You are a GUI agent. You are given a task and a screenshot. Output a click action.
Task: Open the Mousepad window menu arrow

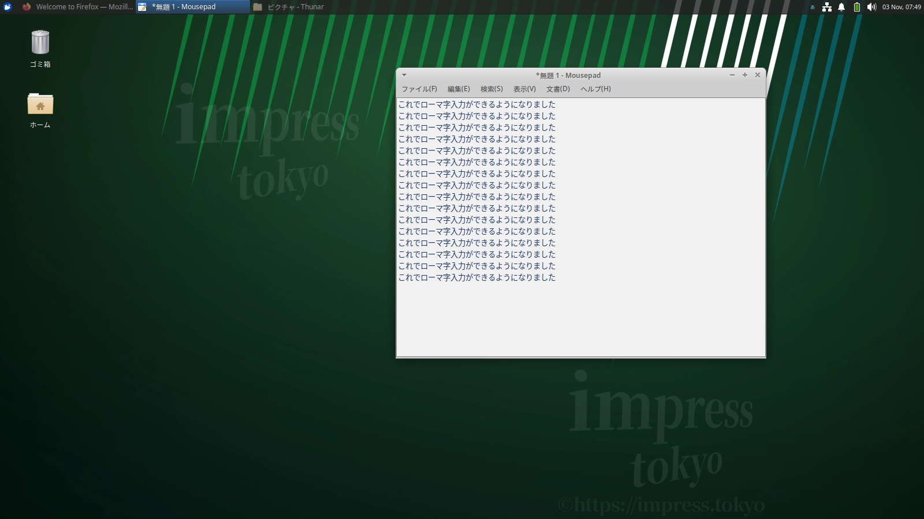[x=404, y=75]
